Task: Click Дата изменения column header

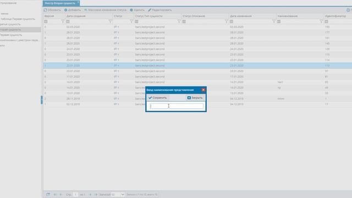Action: 241,16
